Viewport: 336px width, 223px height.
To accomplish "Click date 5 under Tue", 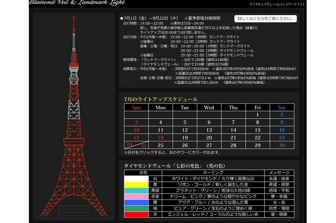I will tap(185, 122).
